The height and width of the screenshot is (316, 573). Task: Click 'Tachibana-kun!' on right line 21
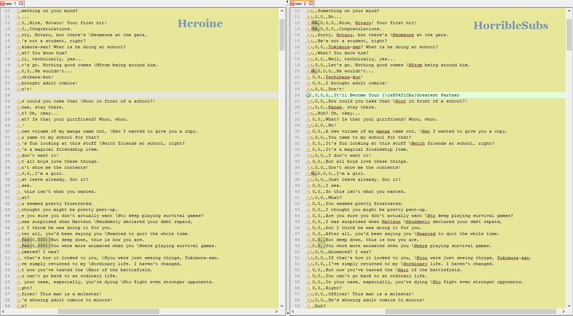click(x=344, y=77)
